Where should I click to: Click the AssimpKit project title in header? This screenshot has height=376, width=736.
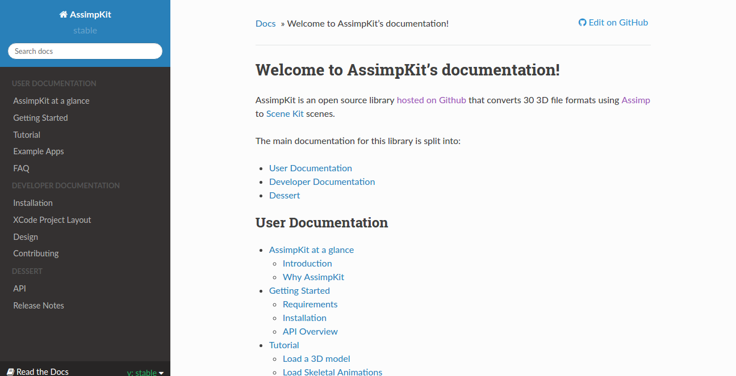click(90, 15)
